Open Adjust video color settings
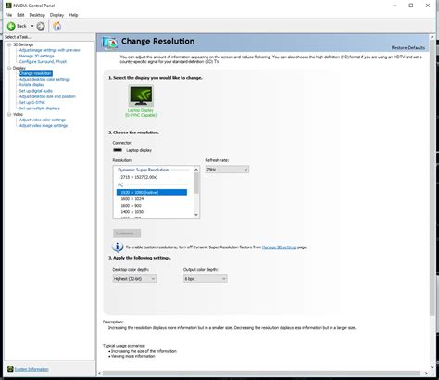The height and width of the screenshot is (380, 439). [x=43, y=120]
